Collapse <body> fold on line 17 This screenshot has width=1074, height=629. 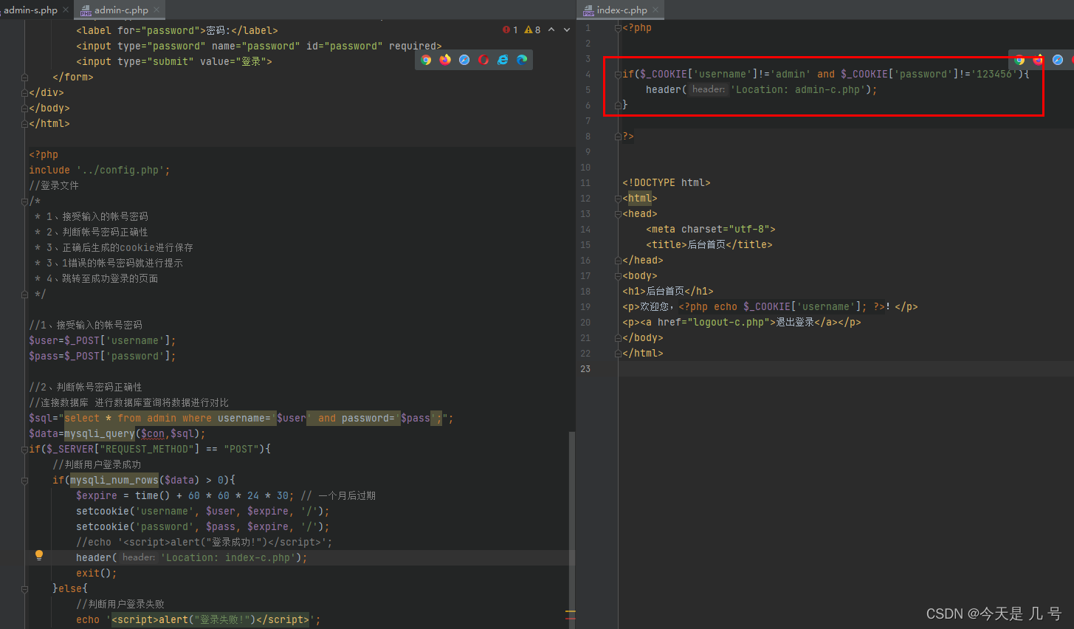pos(618,276)
